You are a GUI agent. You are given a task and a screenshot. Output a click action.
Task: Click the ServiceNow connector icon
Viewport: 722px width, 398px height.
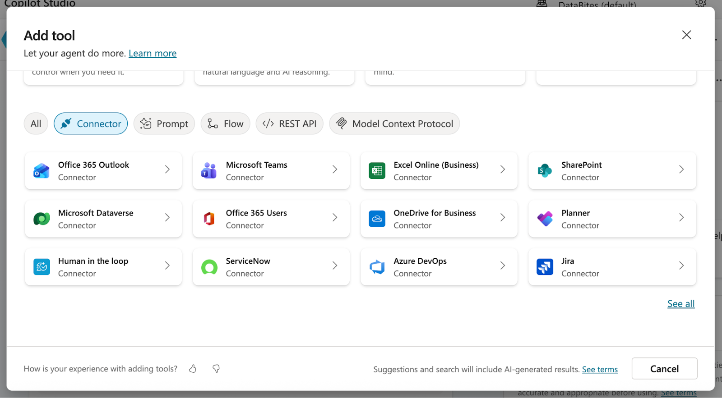coord(209,267)
